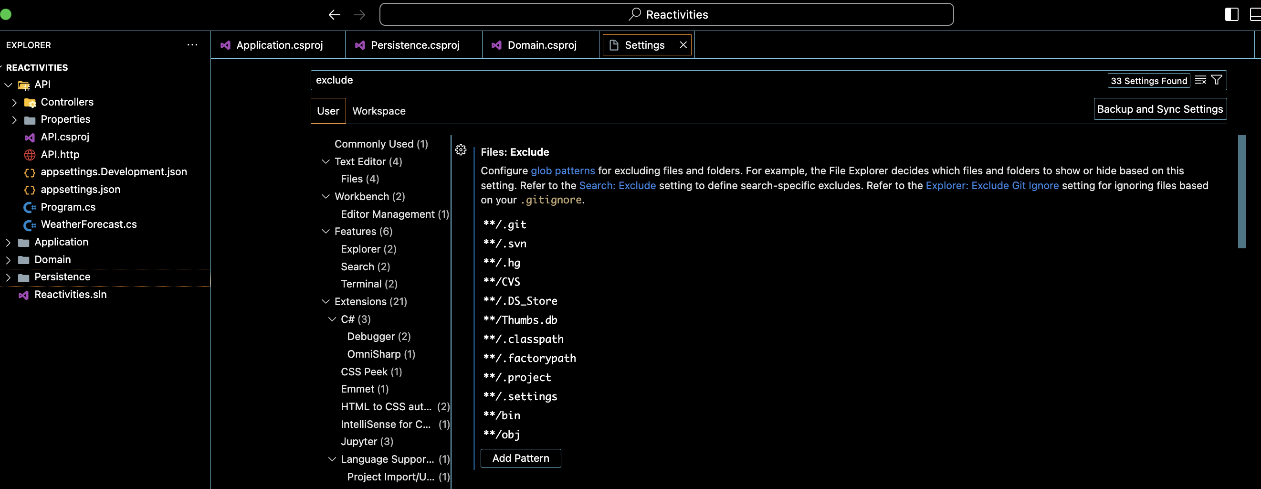Viewport: 1261px width, 489px height.
Task: Collapse the Text Editor settings group
Action: [x=326, y=162]
